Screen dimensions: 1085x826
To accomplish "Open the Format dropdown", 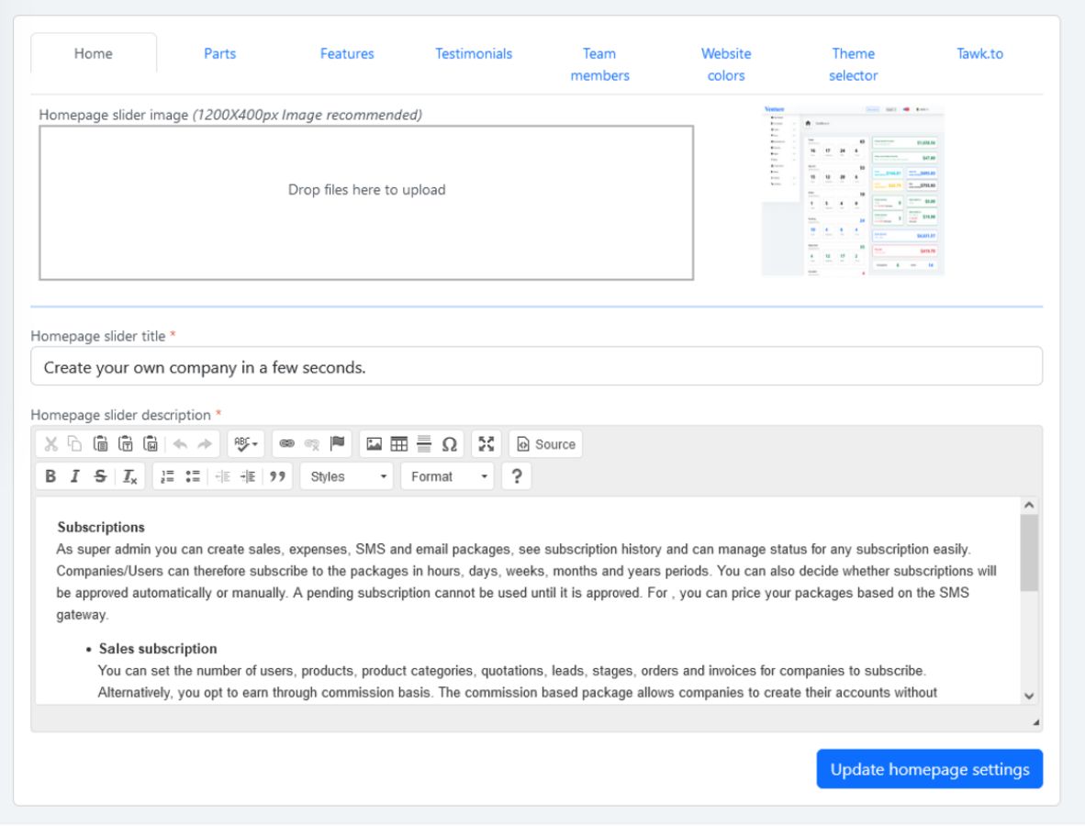I will [447, 477].
